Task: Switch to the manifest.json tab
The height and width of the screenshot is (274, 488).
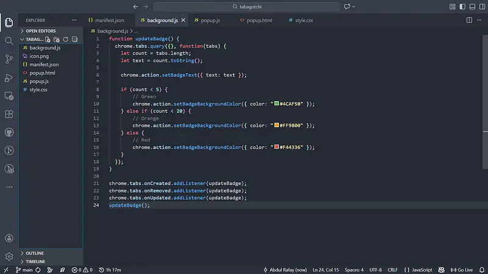Action: click(x=109, y=20)
